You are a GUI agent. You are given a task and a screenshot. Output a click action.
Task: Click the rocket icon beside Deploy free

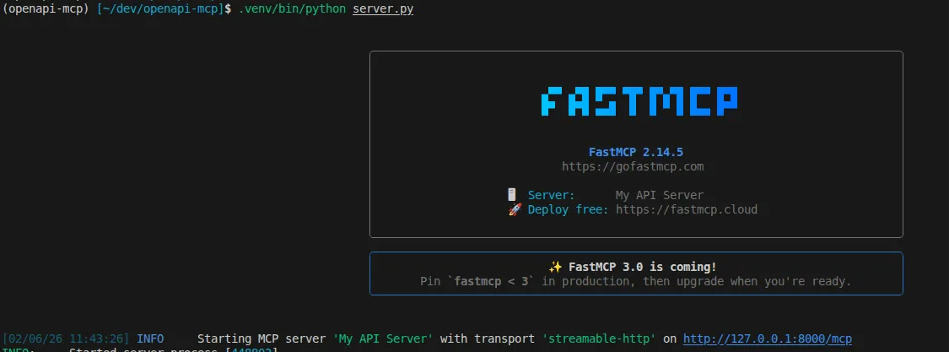pyautogui.click(x=515, y=209)
